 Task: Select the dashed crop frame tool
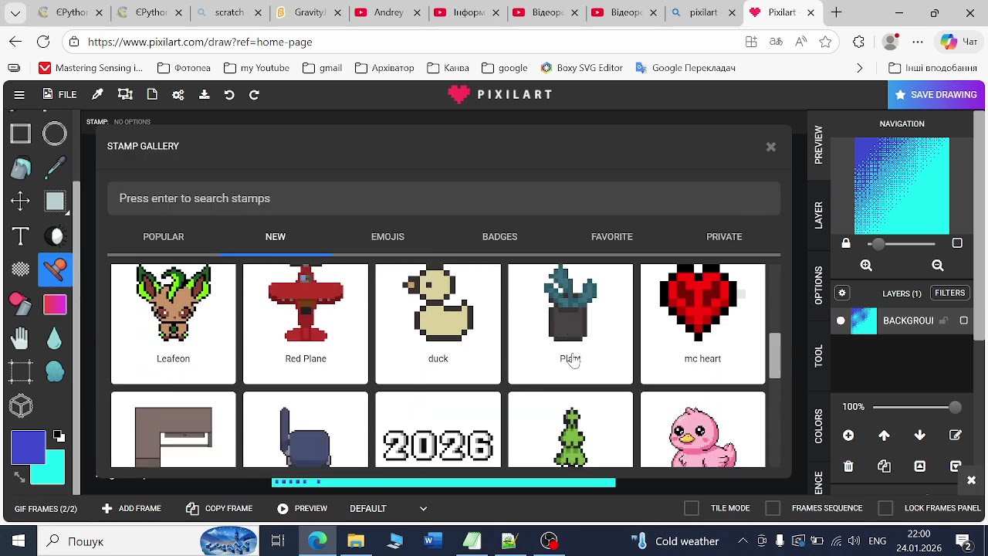click(x=20, y=371)
